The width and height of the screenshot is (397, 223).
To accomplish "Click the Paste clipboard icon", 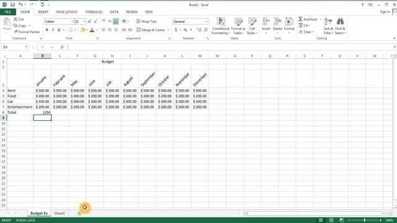I will click(x=7, y=22).
